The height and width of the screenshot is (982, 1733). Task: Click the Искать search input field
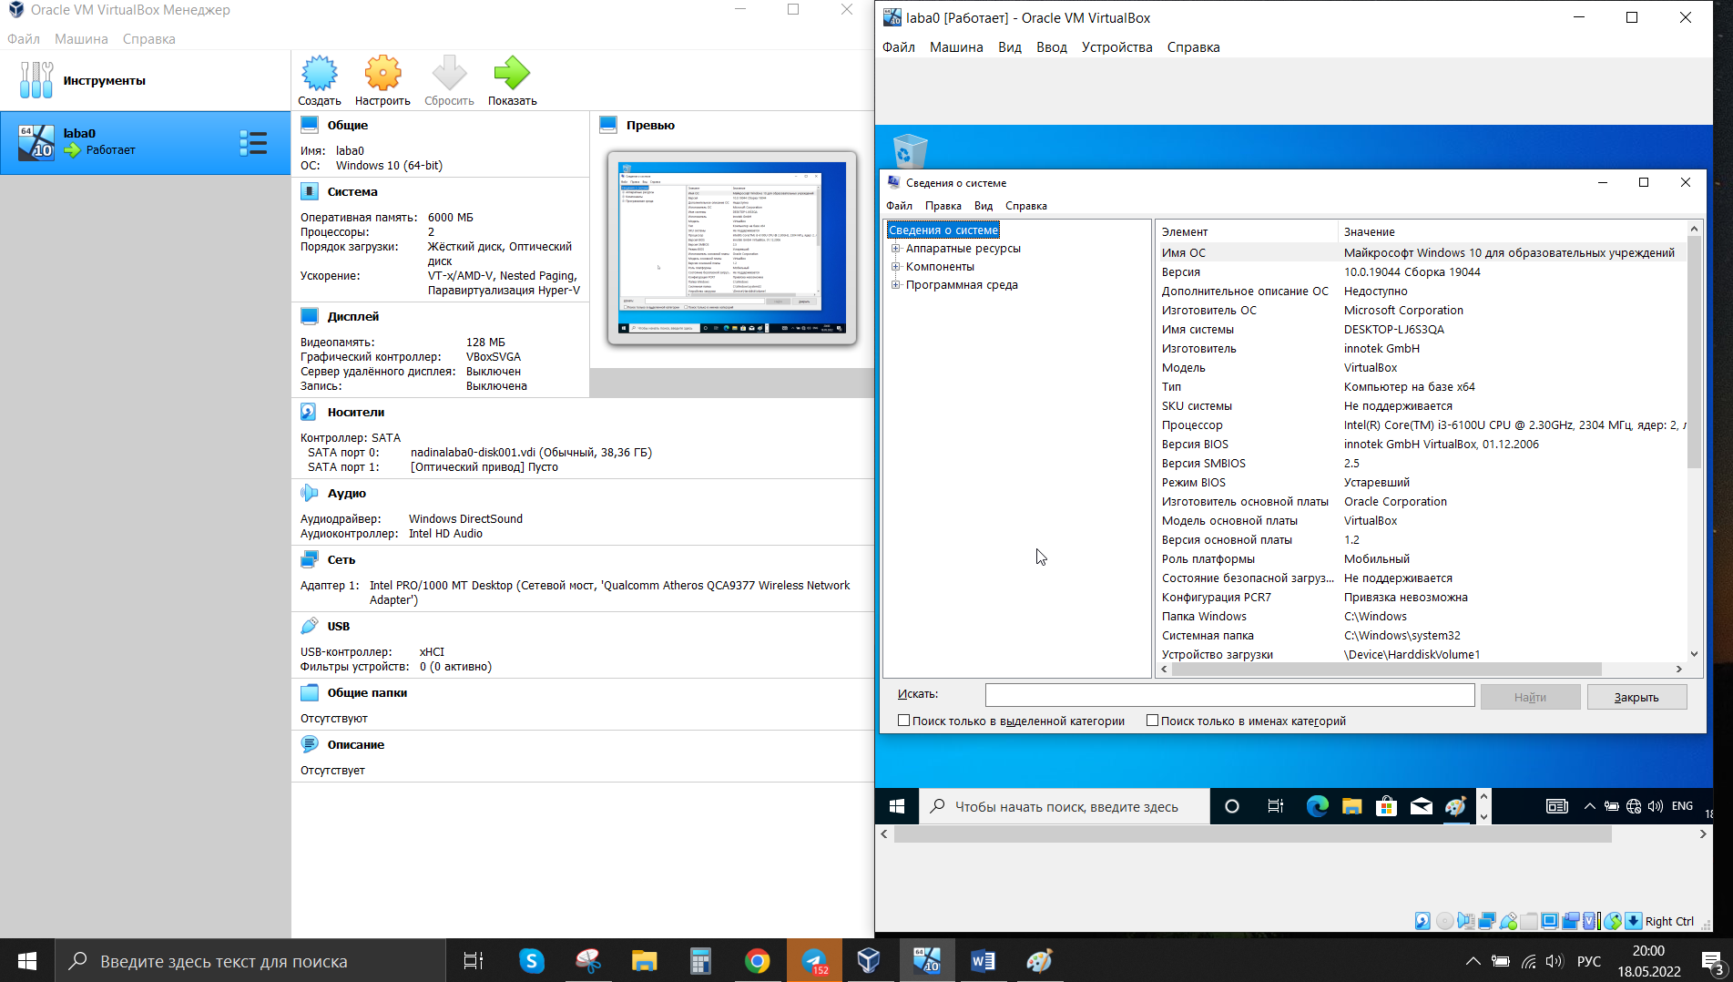(x=1229, y=695)
